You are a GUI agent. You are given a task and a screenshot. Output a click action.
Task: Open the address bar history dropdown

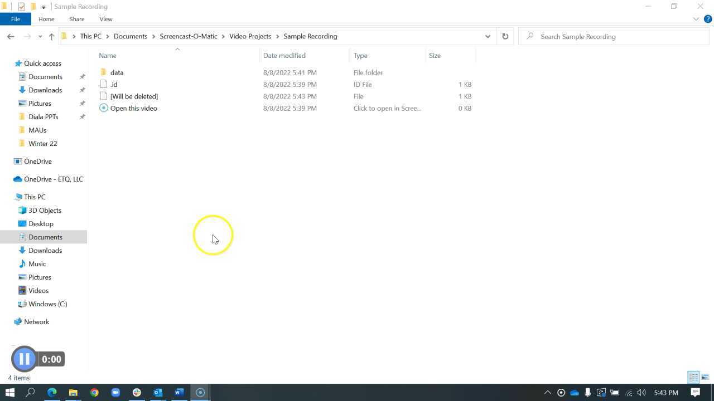pyautogui.click(x=488, y=36)
